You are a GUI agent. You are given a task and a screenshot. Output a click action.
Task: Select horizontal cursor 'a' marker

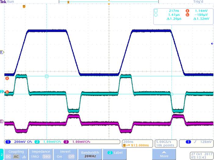(x=7, y=78)
